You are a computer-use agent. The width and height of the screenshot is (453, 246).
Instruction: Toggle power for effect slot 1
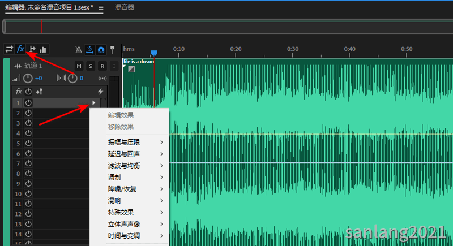point(28,103)
